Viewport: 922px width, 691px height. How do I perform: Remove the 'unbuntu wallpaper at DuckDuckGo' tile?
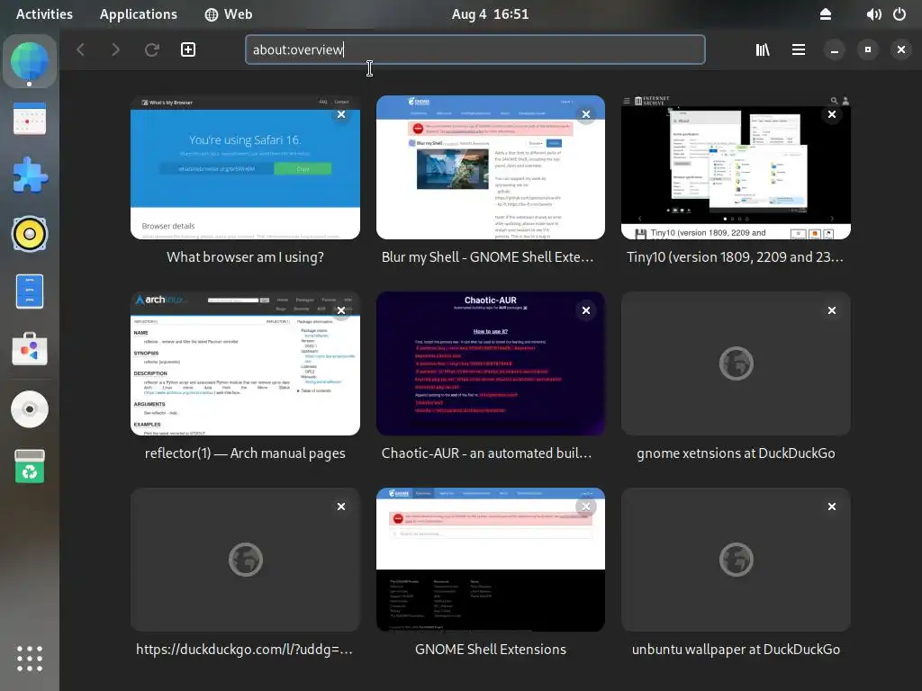[832, 507]
